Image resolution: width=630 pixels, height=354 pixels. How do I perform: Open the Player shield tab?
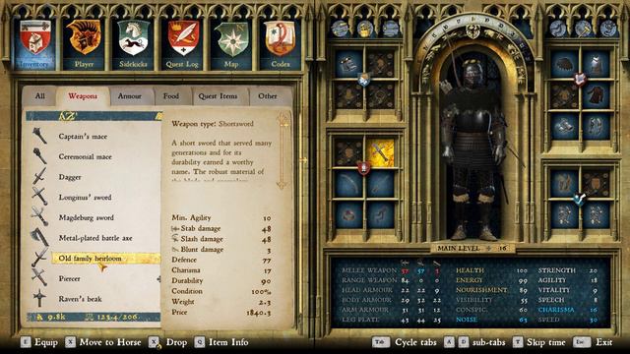coord(84,43)
